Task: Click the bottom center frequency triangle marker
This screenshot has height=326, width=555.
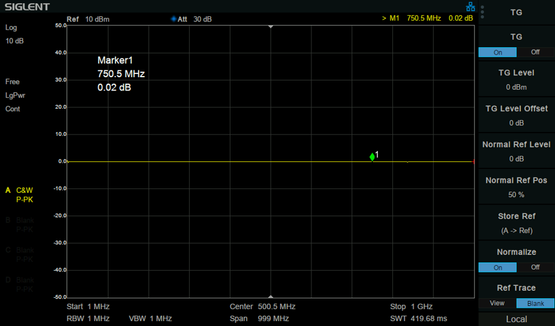Action: (x=271, y=296)
